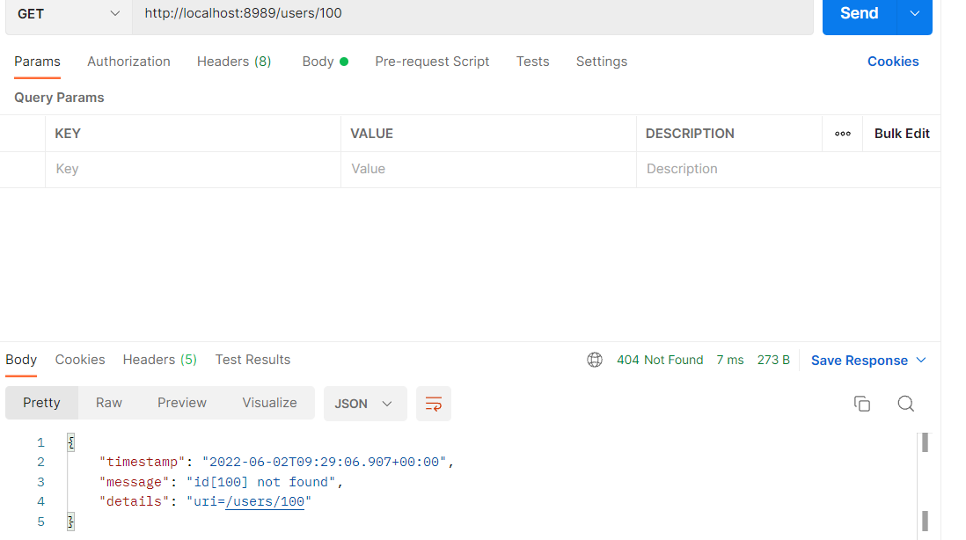Open the JSON format dropdown
This screenshot has height=540, width=966.
point(365,404)
